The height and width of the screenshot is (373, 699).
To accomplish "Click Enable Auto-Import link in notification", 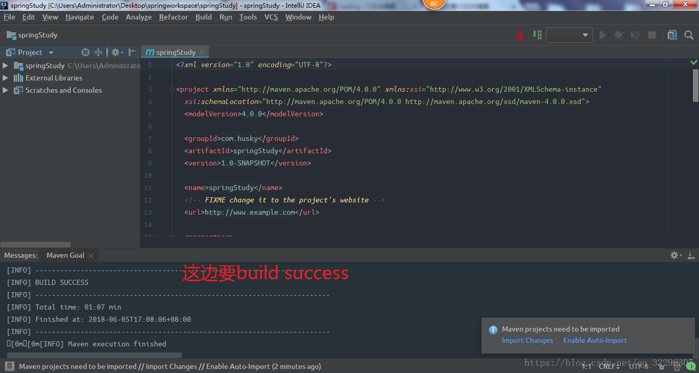I will 595,340.
